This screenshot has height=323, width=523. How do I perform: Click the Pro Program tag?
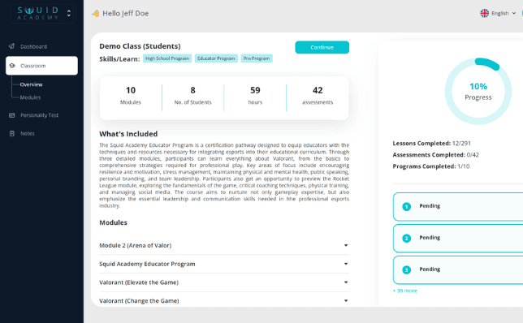tap(257, 58)
